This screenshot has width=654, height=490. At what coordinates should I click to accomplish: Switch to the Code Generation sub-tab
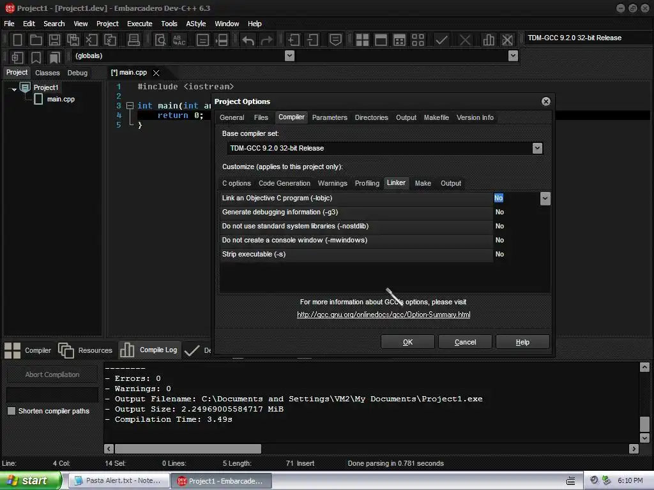[x=284, y=183]
